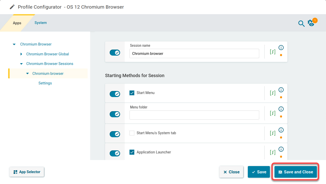
Task: Click the Save and Close button
Action: [296, 172]
